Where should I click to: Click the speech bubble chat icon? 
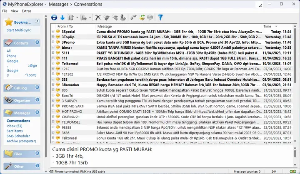pyautogui.click(x=150, y=17)
